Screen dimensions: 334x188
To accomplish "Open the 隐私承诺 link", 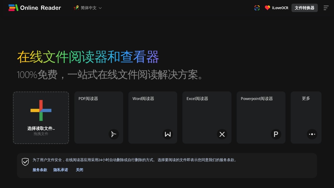I will [x=61, y=170].
